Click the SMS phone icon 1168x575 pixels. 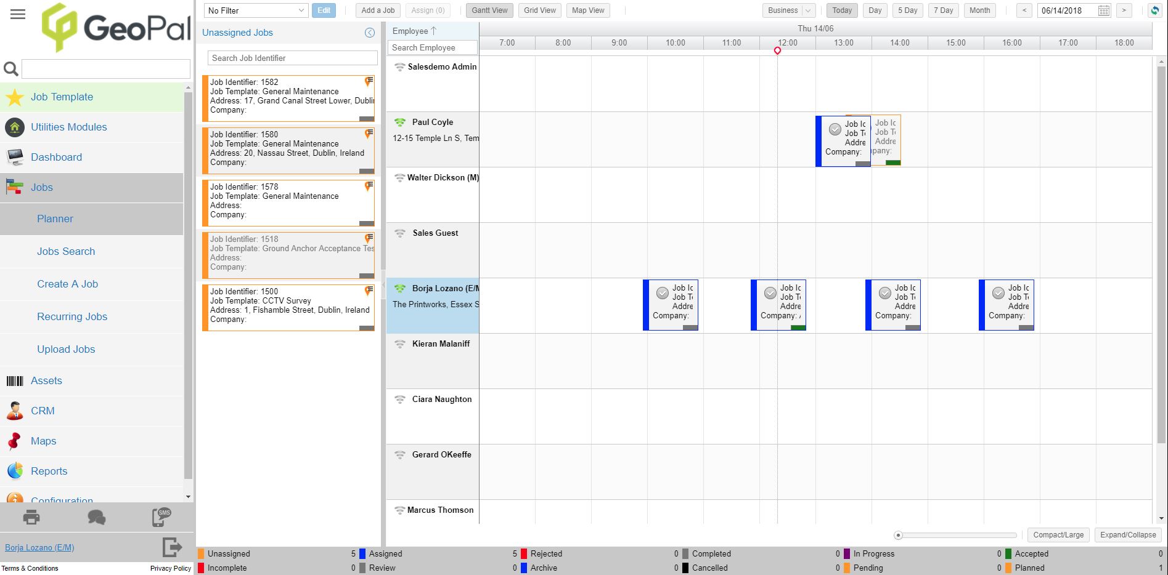tap(161, 517)
